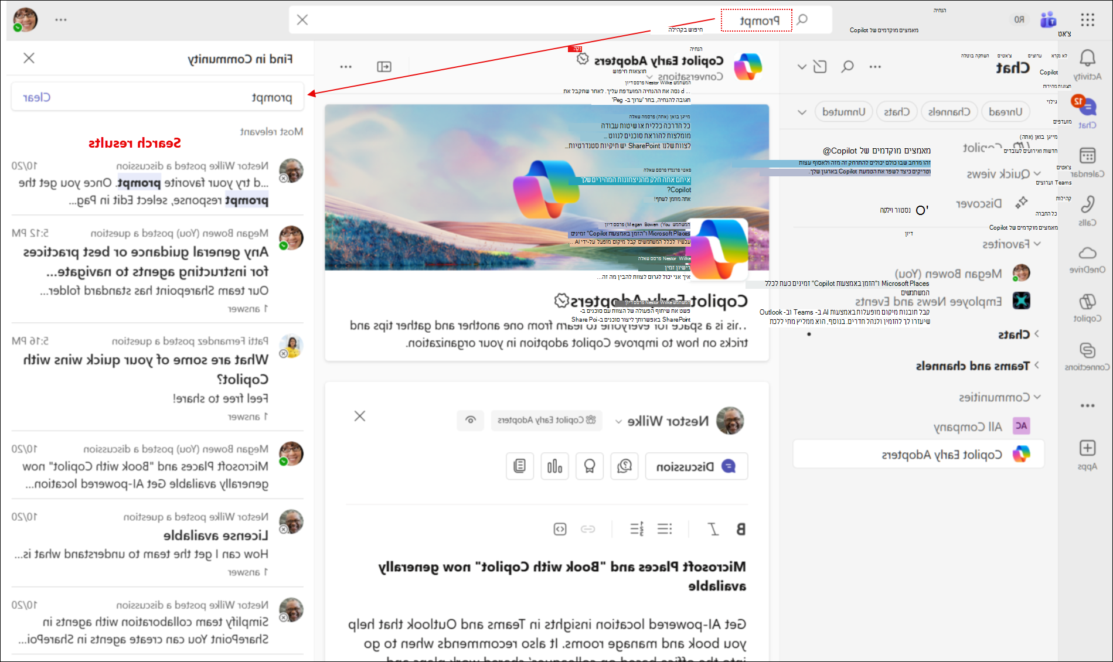The image size is (1113, 662).
Task: Open the 'License available' search result
Action: [x=157, y=543]
